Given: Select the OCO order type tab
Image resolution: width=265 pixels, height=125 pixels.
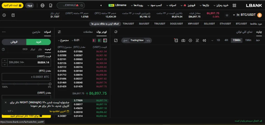Looking at the screenshot, I should click(x=25, y=49).
